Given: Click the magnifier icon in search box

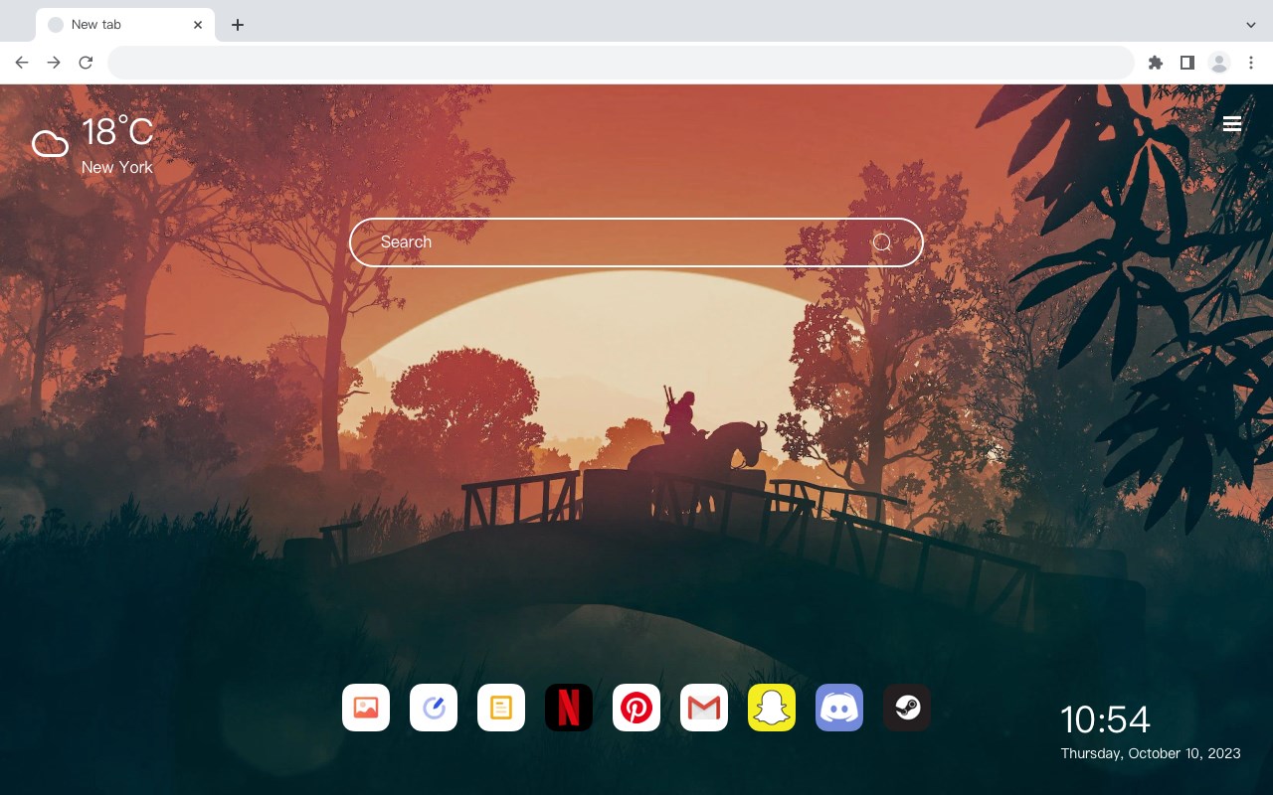Looking at the screenshot, I should (x=882, y=242).
